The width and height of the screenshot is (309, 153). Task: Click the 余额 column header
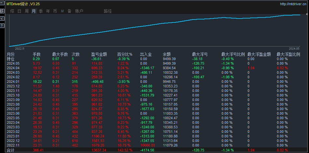(x=167, y=54)
